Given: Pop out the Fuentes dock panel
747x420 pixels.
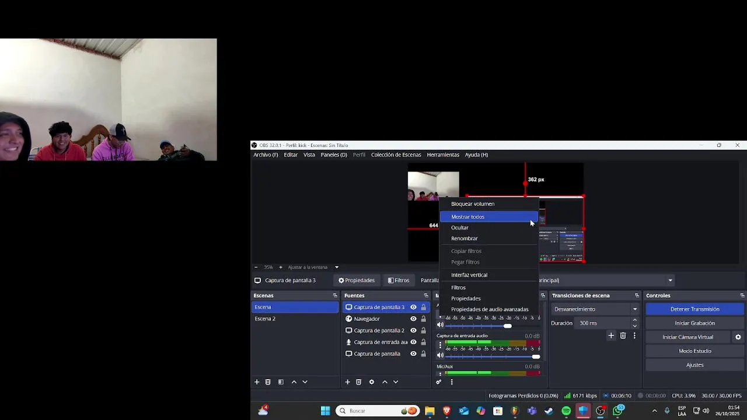Looking at the screenshot, I should [x=426, y=296].
